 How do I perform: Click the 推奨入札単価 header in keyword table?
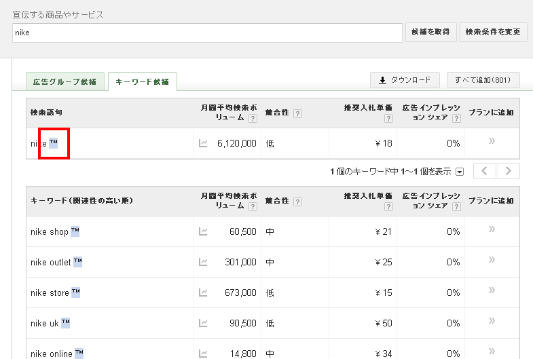coord(368,196)
